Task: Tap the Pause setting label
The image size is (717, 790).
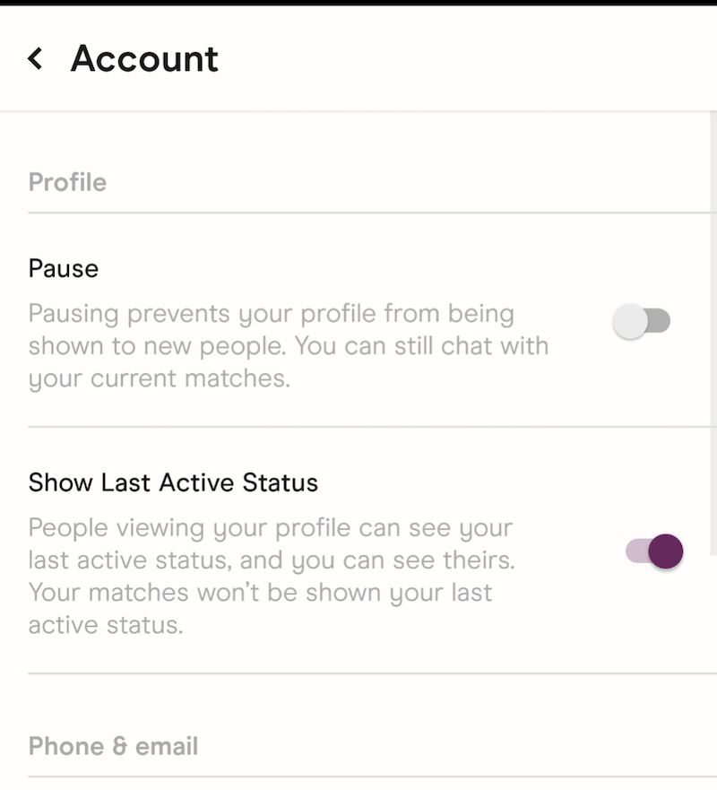Action: click(x=63, y=268)
